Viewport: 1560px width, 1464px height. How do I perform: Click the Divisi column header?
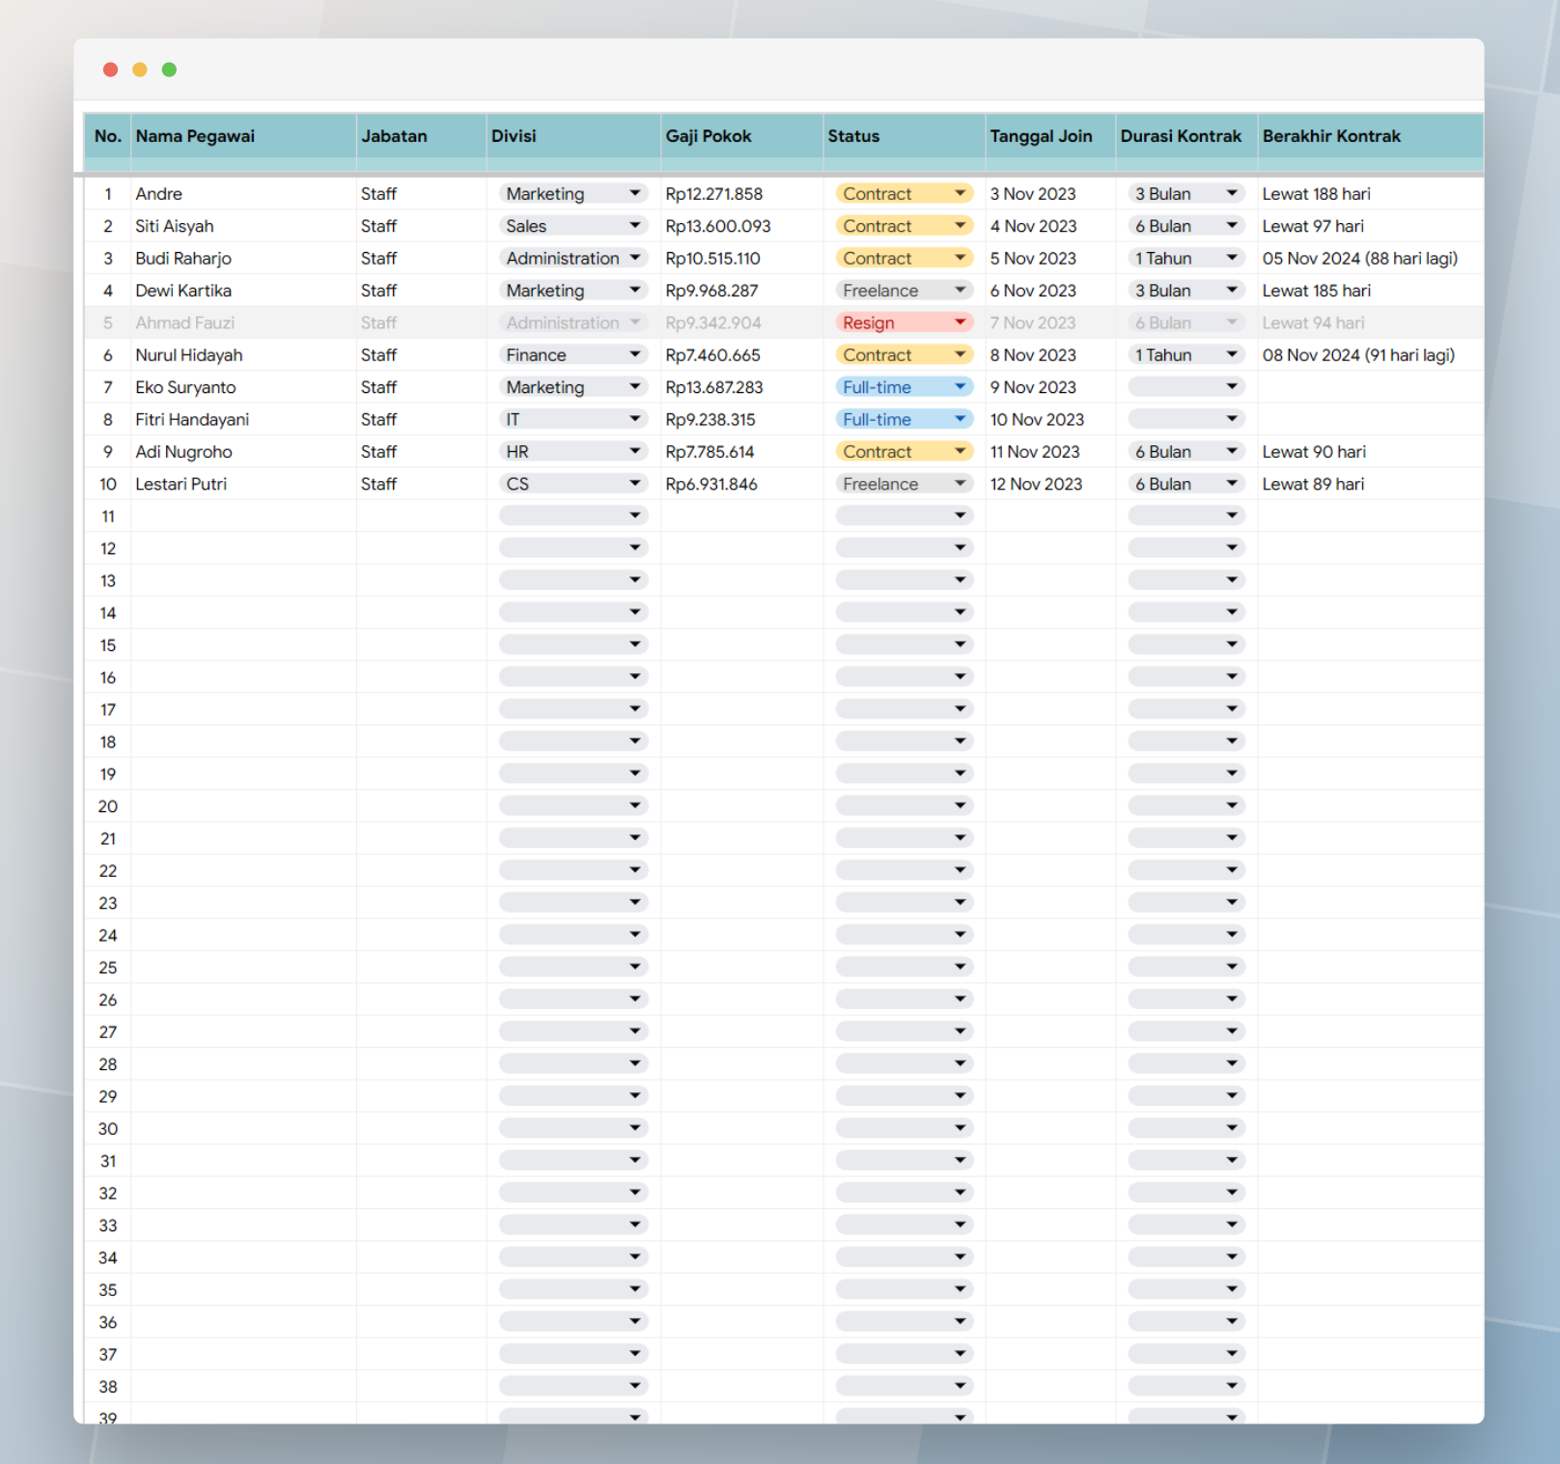(x=573, y=136)
